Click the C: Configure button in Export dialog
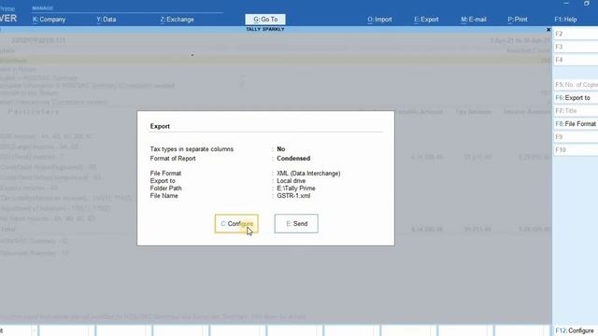Image resolution: width=598 pixels, height=336 pixels. (x=236, y=224)
